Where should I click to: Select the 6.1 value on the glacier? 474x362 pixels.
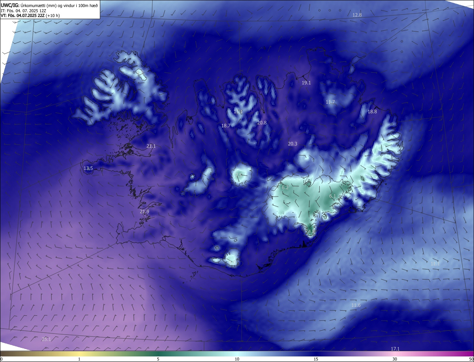point(333,196)
